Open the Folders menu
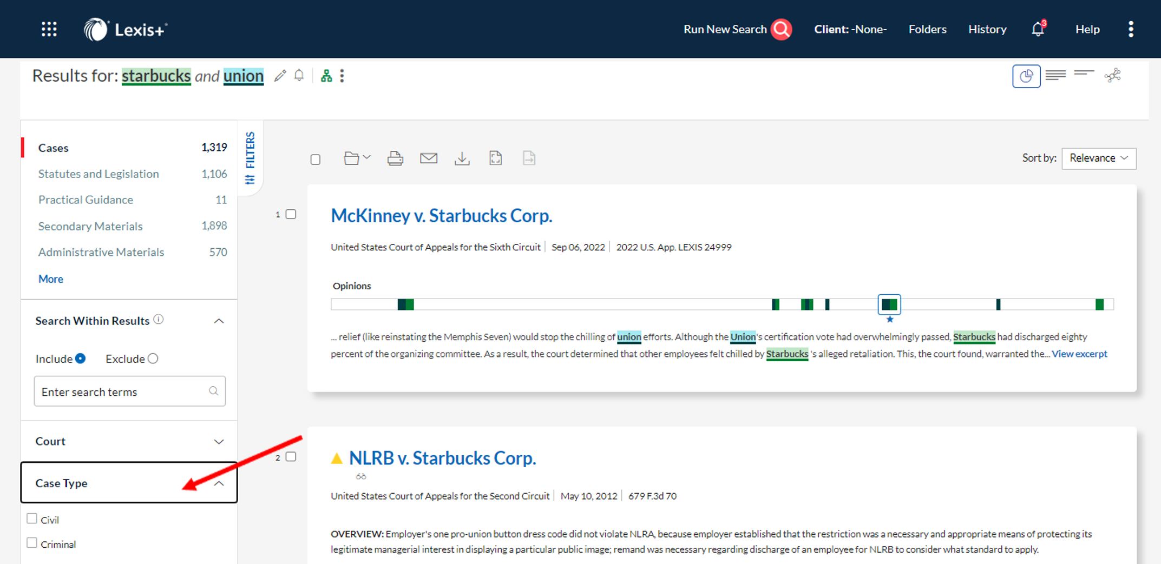The height and width of the screenshot is (564, 1161). point(927,29)
